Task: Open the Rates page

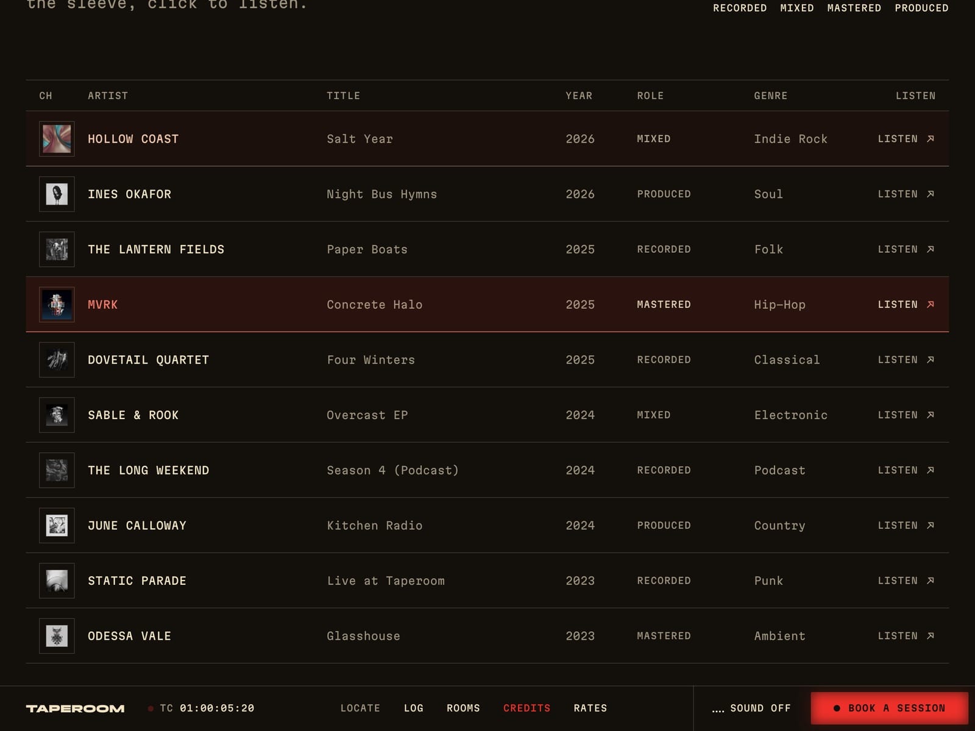Action: coord(590,708)
